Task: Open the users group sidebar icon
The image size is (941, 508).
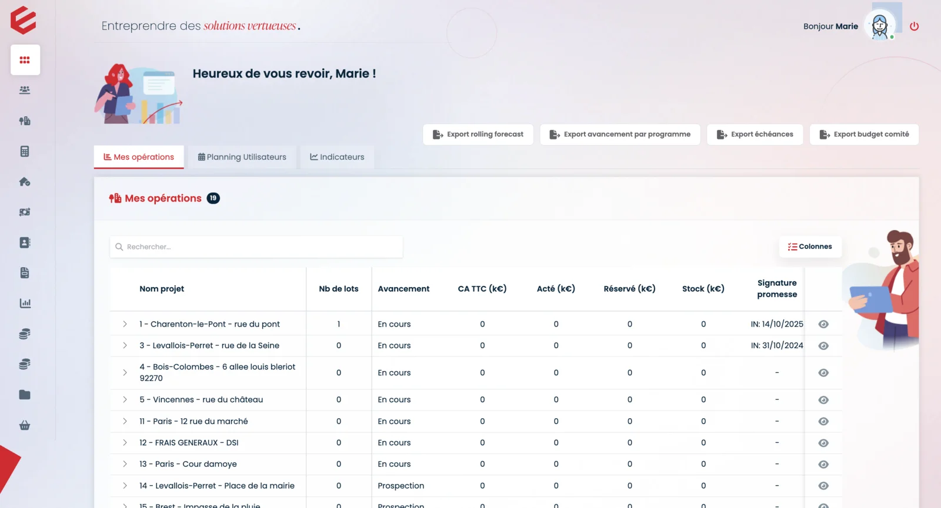Action: (25, 90)
